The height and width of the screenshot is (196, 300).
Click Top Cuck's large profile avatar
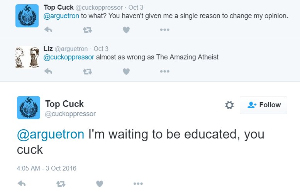click(x=29, y=108)
